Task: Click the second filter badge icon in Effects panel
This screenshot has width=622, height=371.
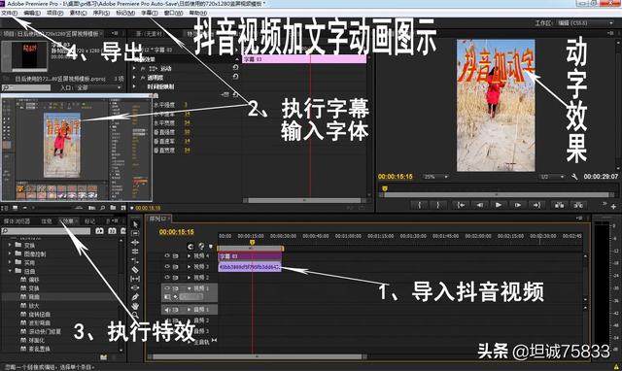Action: pyautogui.click(x=113, y=231)
